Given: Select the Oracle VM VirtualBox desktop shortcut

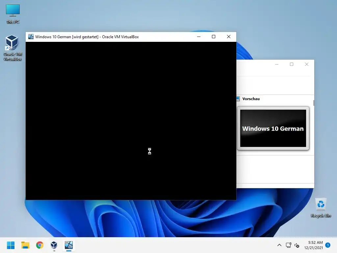Looking at the screenshot, I should (x=12, y=48).
